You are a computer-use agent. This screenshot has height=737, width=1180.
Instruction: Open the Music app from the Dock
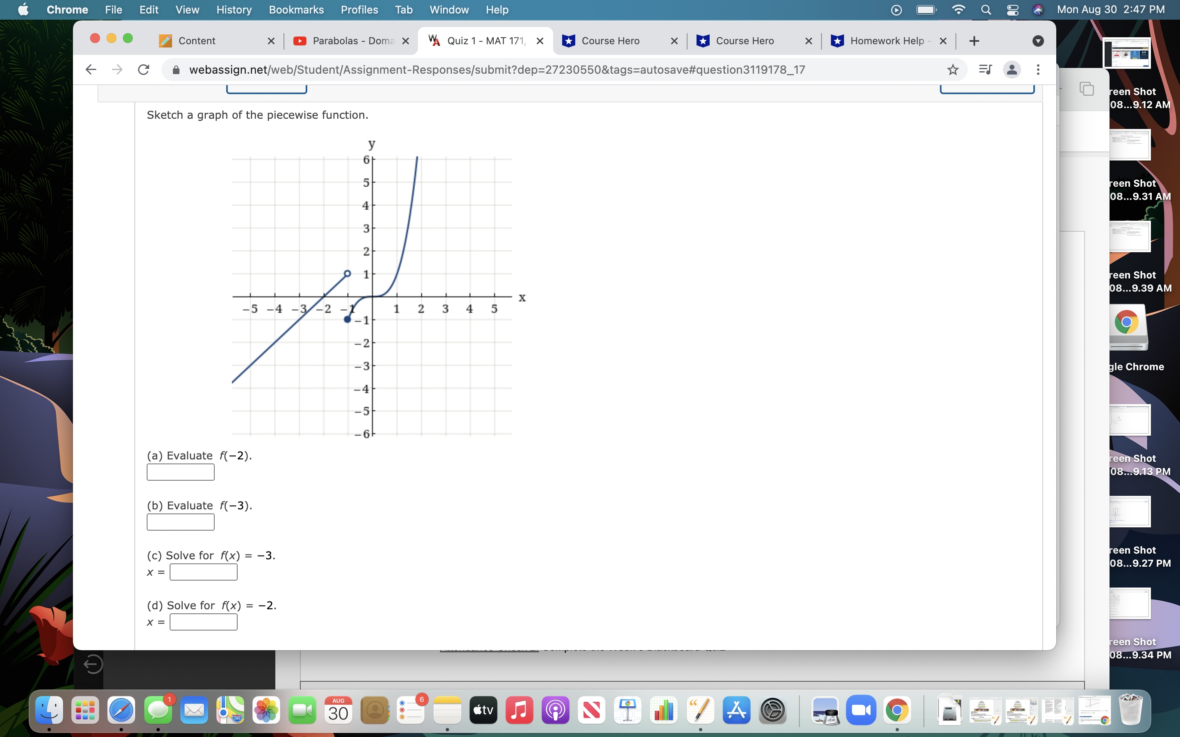(519, 710)
